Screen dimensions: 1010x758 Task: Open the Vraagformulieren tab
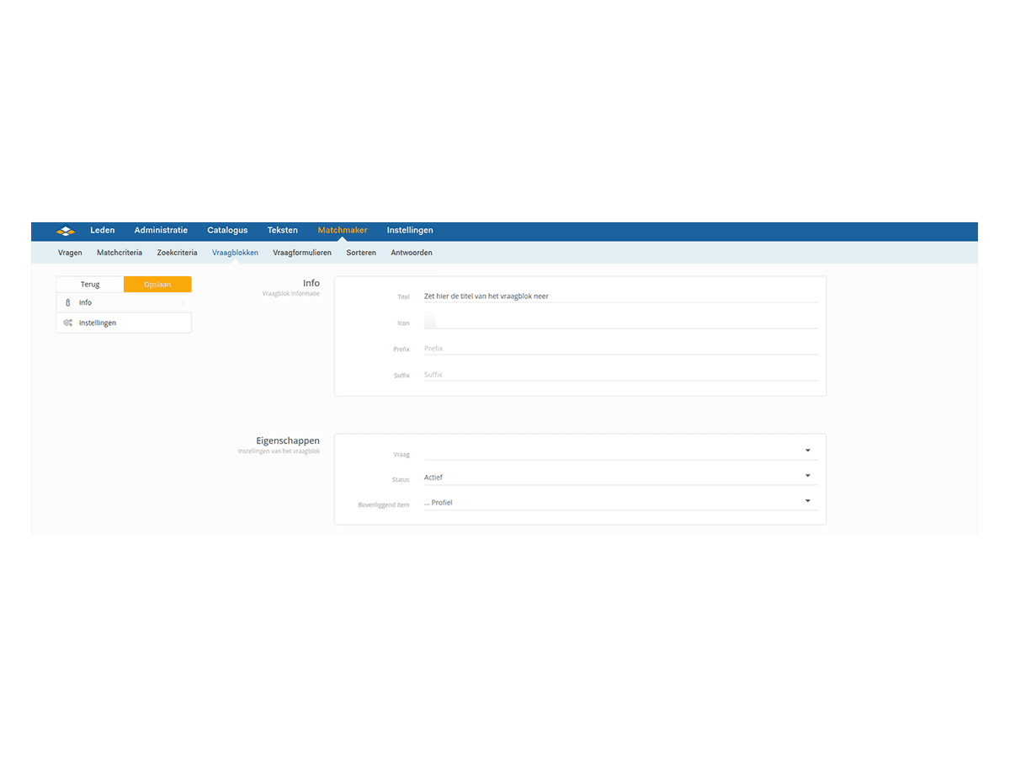pos(302,253)
